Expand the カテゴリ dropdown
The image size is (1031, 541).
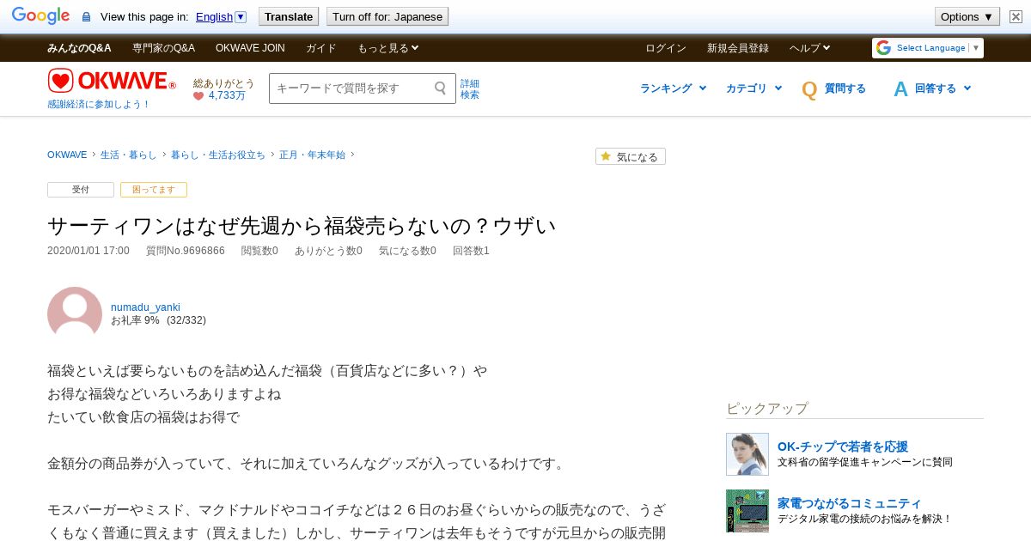753,88
